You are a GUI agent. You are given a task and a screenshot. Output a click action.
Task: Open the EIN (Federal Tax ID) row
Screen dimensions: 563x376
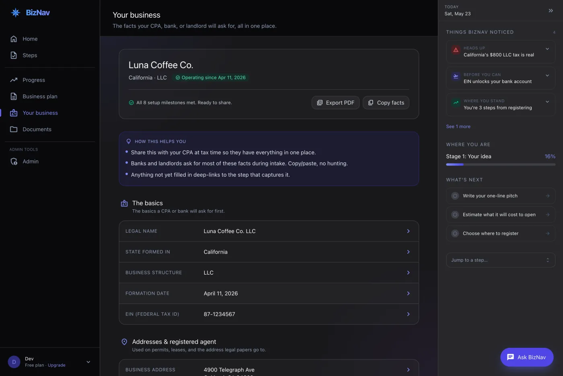[269, 314]
